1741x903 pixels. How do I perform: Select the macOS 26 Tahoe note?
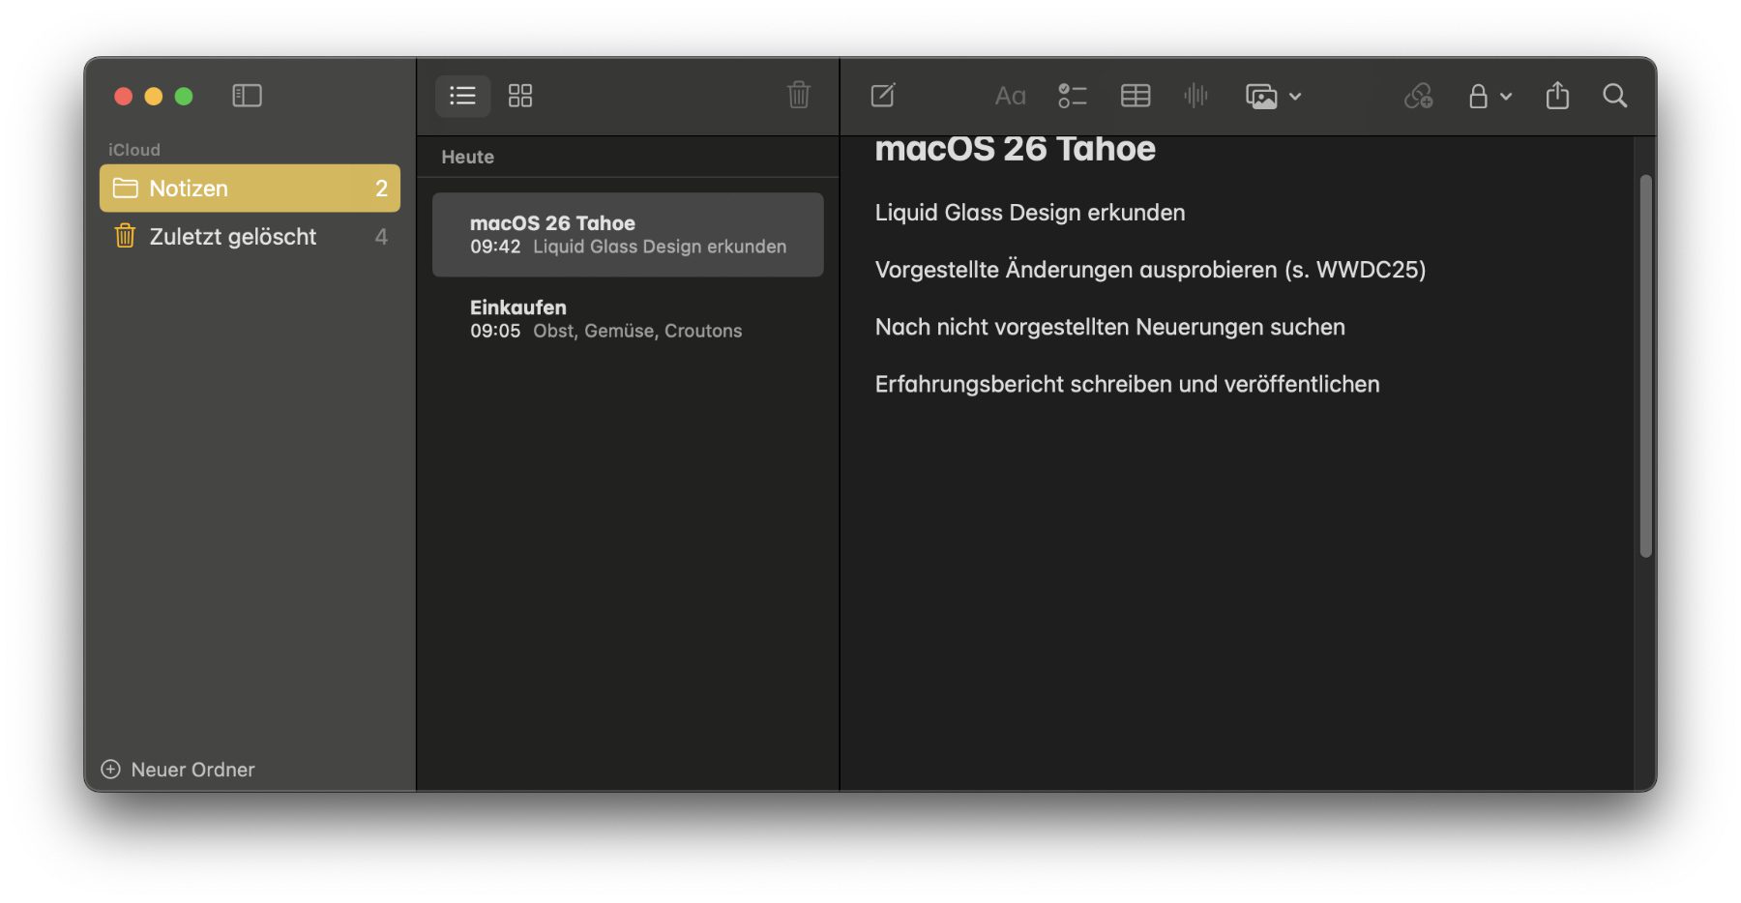(x=627, y=235)
